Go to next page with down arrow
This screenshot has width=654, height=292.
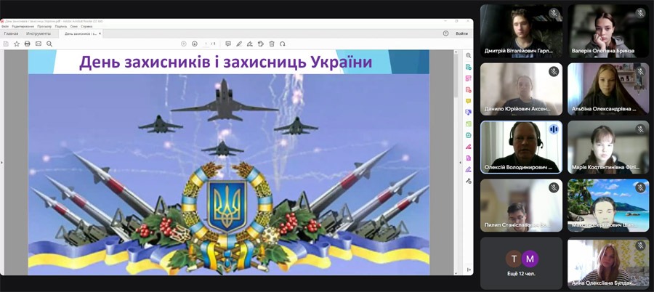(x=195, y=44)
